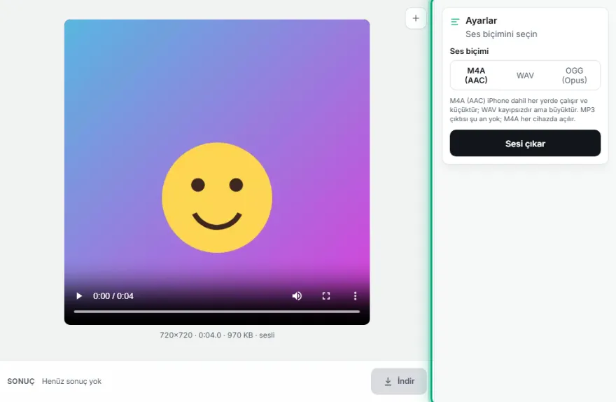Click the İndir download button
This screenshot has height=402, width=616.
click(399, 381)
